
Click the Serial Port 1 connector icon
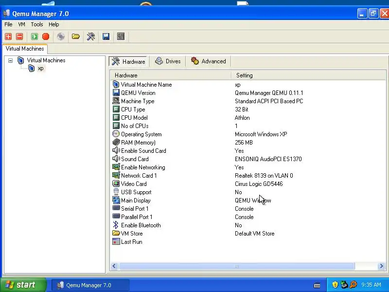(x=116, y=208)
